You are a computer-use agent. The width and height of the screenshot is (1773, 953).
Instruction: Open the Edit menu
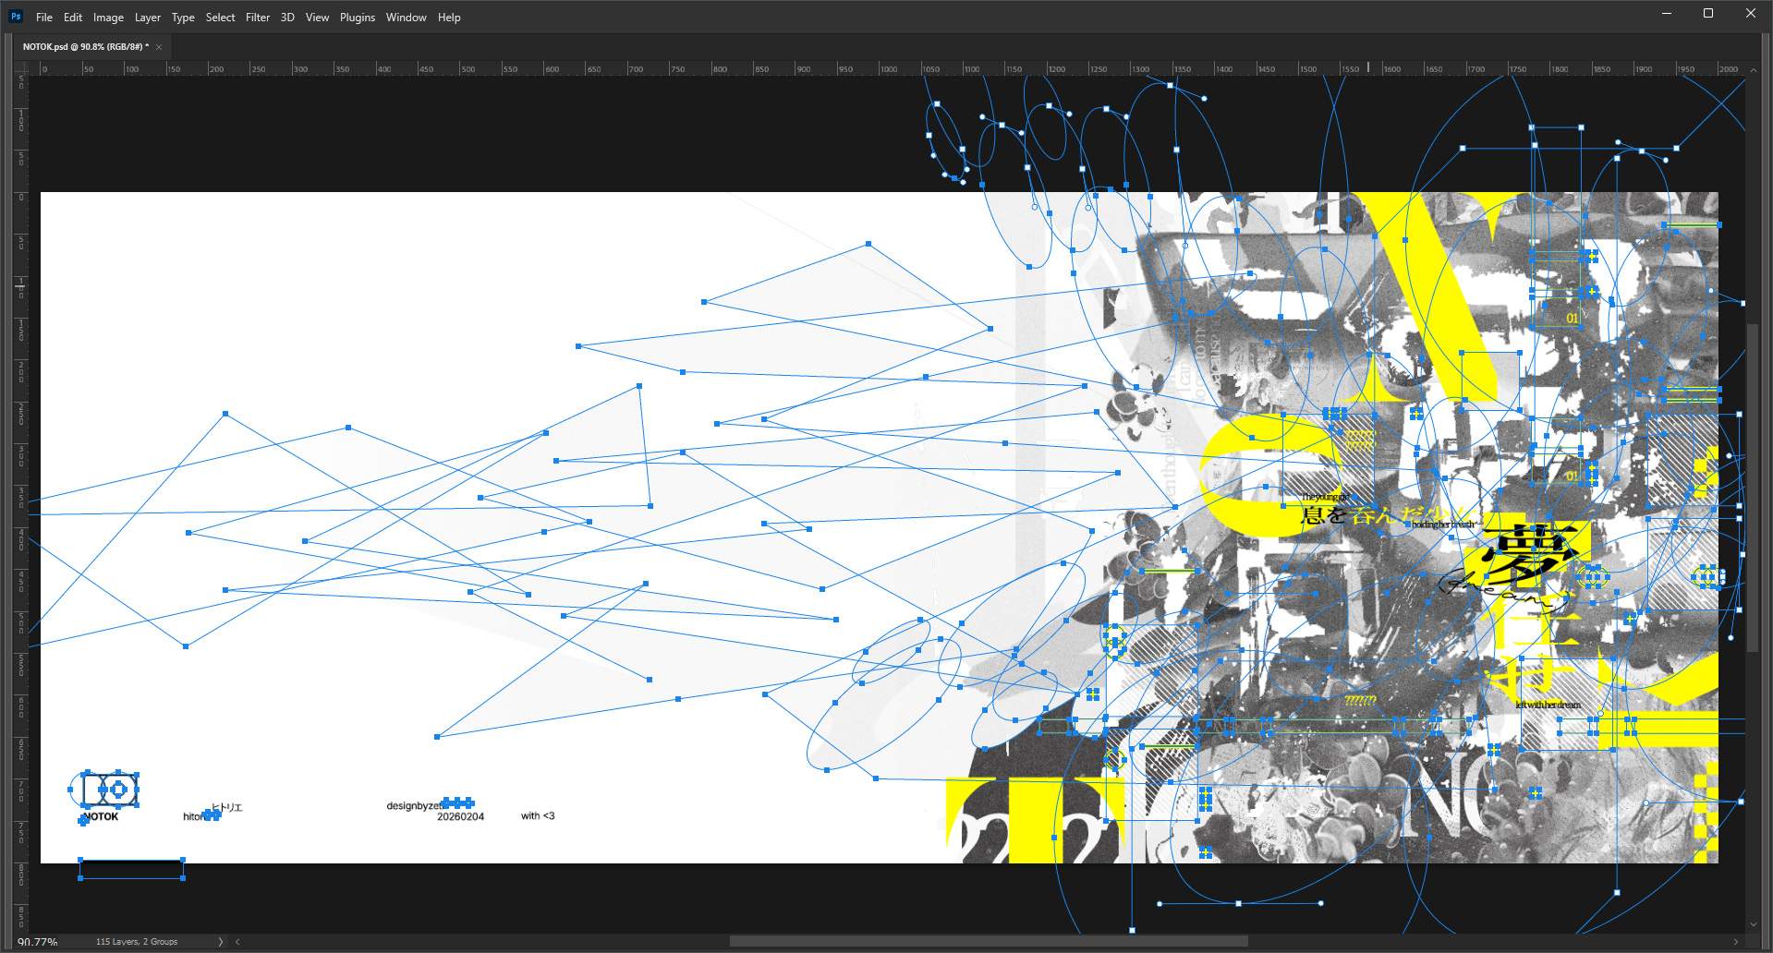point(73,18)
